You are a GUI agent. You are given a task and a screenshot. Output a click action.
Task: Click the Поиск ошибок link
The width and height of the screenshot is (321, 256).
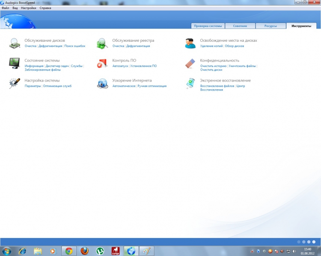click(x=75, y=46)
